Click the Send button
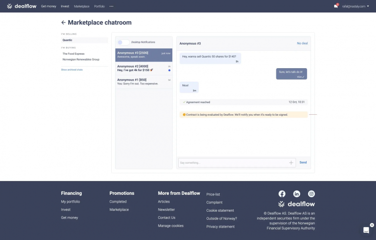The image size is (376, 240). click(303, 163)
